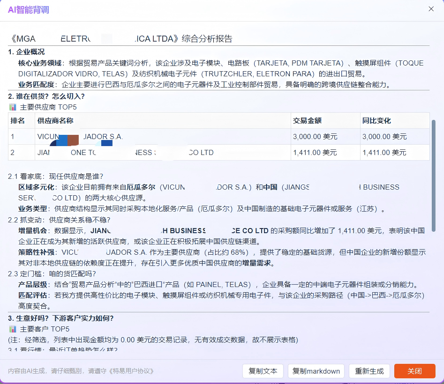This screenshot has height=384, width=444.
Task: Click 重新生成 to regenerate the report
Action: pos(369,371)
